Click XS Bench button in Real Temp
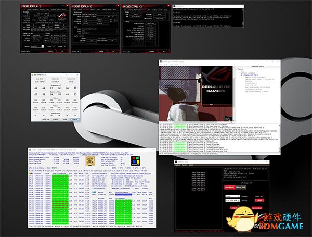 tap(56, 119)
